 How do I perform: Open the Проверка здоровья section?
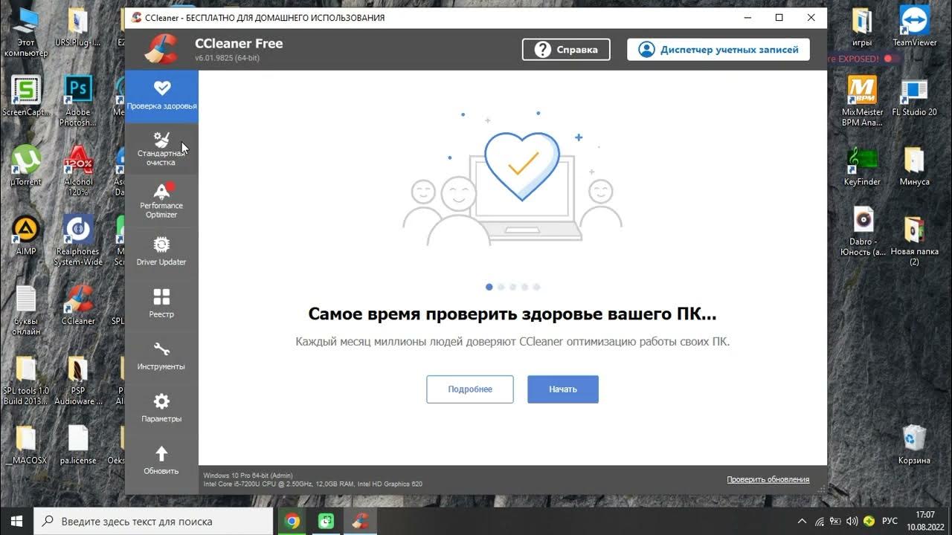pos(161,97)
